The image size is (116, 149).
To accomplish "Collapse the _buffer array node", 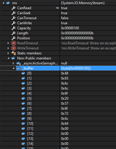I will pos(14,68).
